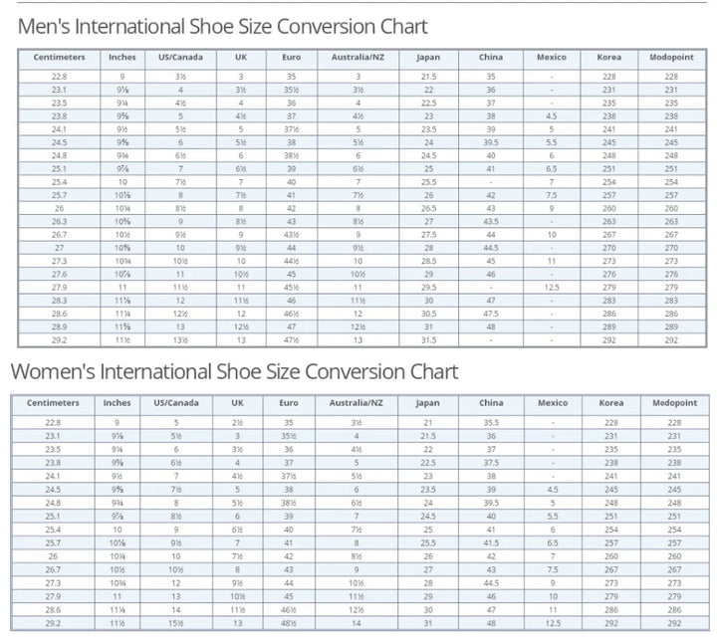Click the Euro column header in the men's chart
The image size is (717, 643).
point(292,58)
